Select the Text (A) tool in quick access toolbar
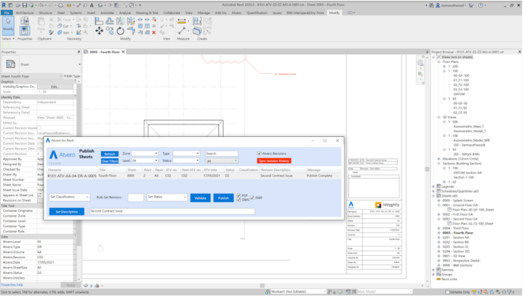This screenshot has height=296, width=523. click(91, 6)
